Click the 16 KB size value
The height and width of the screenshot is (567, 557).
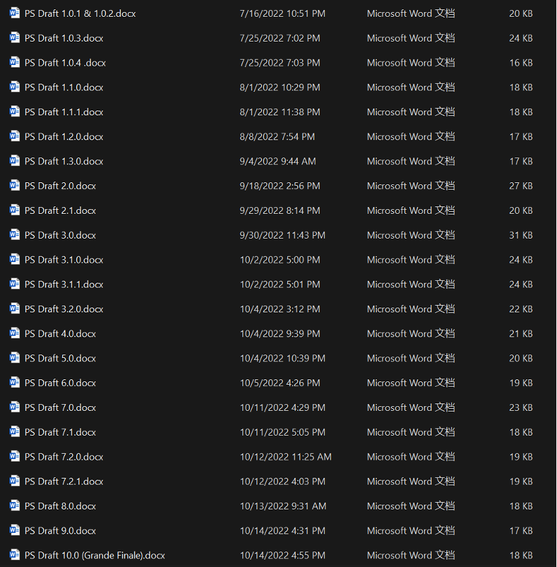pyautogui.click(x=521, y=63)
